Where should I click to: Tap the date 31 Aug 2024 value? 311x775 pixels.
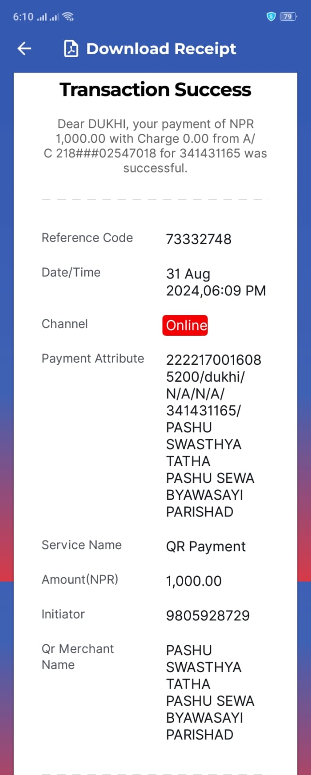pos(216,282)
